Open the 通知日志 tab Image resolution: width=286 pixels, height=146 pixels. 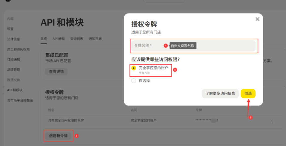tap(95, 39)
